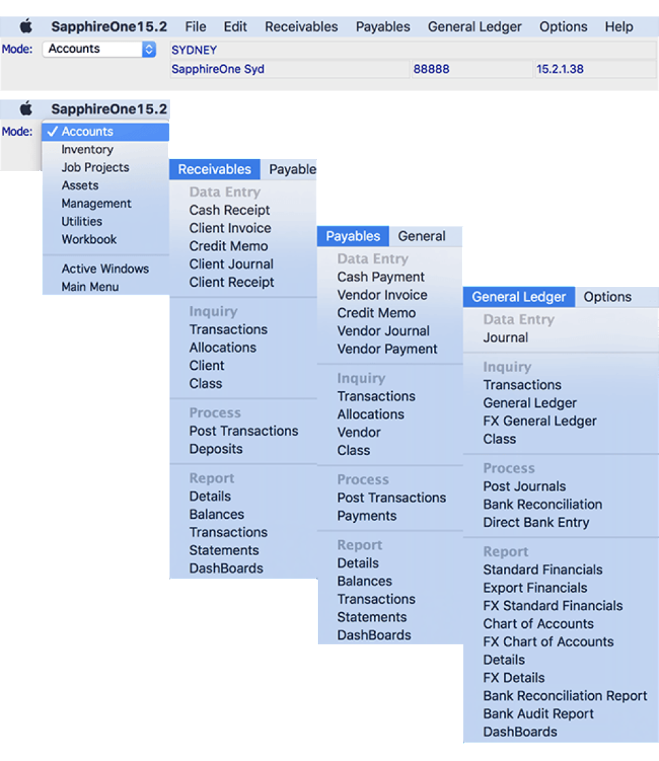The width and height of the screenshot is (659, 761).
Task: Choose Bank Reconciliation process
Action: (542, 504)
